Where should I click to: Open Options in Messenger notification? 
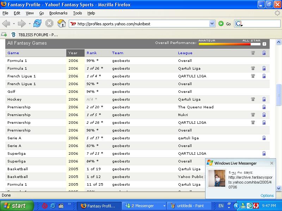267,196
